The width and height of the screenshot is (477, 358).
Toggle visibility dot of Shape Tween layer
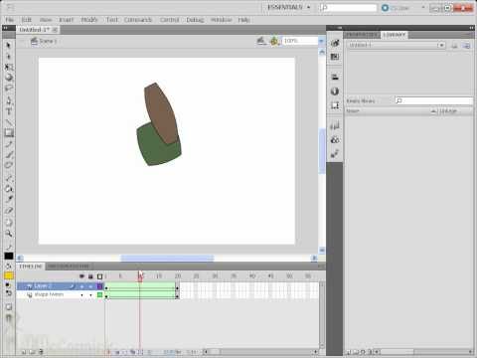[81, 294]
